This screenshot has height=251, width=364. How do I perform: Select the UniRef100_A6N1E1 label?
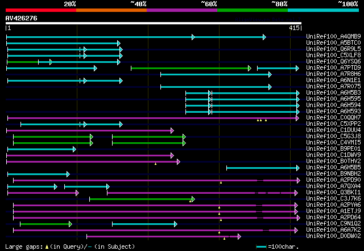click(x=333, y=80)
